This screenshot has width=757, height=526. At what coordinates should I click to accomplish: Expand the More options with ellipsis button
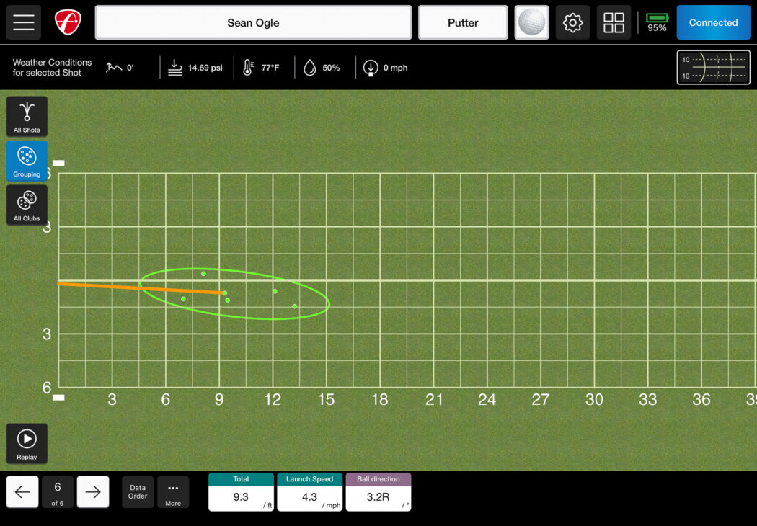[173, 492]
